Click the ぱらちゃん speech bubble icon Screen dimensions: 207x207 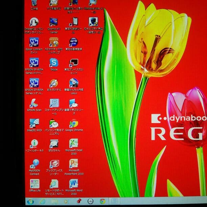(x=54, y=143)
